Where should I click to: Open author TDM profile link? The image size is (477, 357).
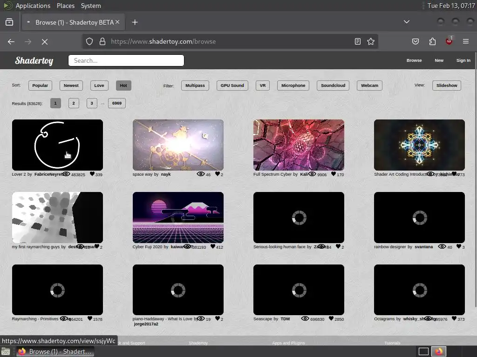(x=285, y=319)
